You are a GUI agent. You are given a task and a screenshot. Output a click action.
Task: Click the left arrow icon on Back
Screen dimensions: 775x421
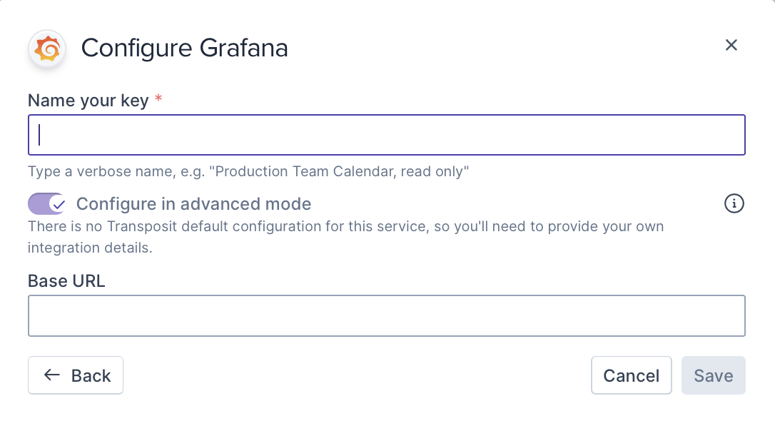51,375
